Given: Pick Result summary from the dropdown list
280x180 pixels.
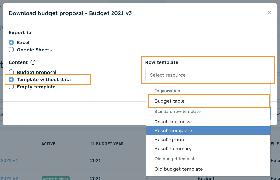Looking at the screenshot, I should tap(208, 148).
